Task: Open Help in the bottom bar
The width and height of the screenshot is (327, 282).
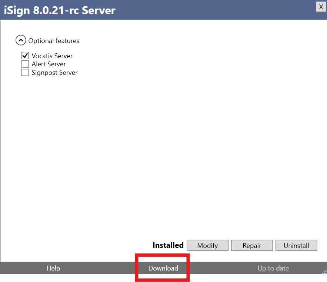Action: click(53, 268)
